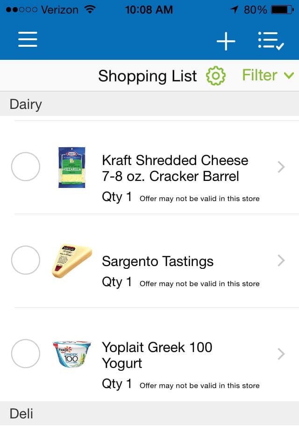The height and width of the screenshot is (446, 299).
Task: Tap the location arrow status icon
Action: [x=234, y=10]
